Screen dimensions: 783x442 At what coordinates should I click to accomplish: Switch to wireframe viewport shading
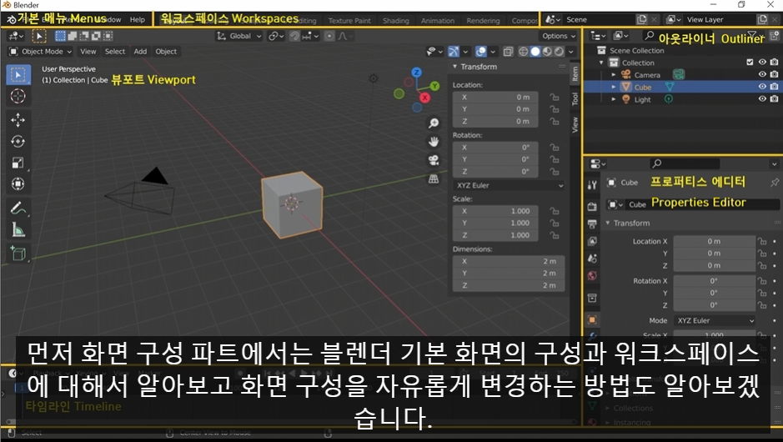524,52
